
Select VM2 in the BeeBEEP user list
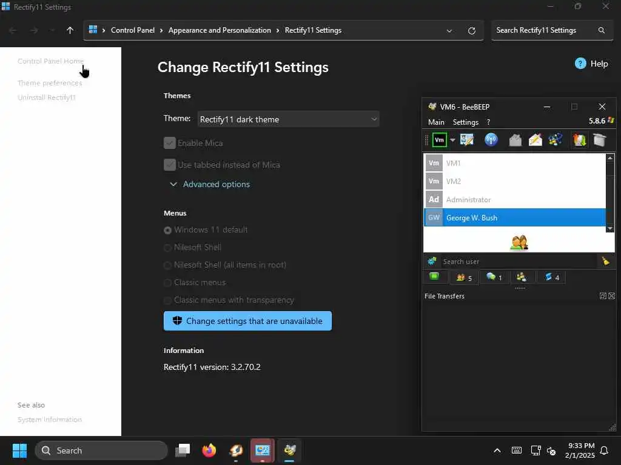514,181
